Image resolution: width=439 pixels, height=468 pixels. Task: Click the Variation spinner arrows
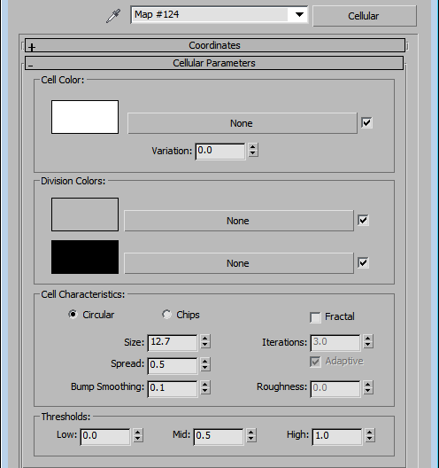[253, 150]
